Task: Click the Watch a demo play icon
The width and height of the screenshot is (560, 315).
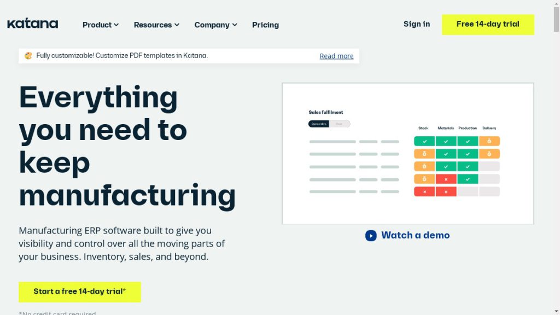Action: pyautogui.click(x=371, y=236)
